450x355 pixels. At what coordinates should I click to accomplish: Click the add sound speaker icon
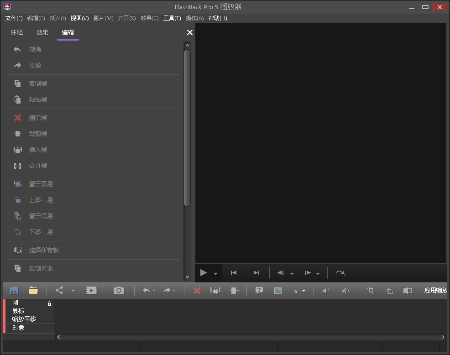pos(326,290)
